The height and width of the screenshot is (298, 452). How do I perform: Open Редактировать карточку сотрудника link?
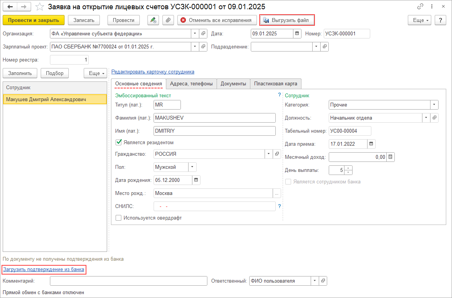pyautogui.click(x=153, y=72)
